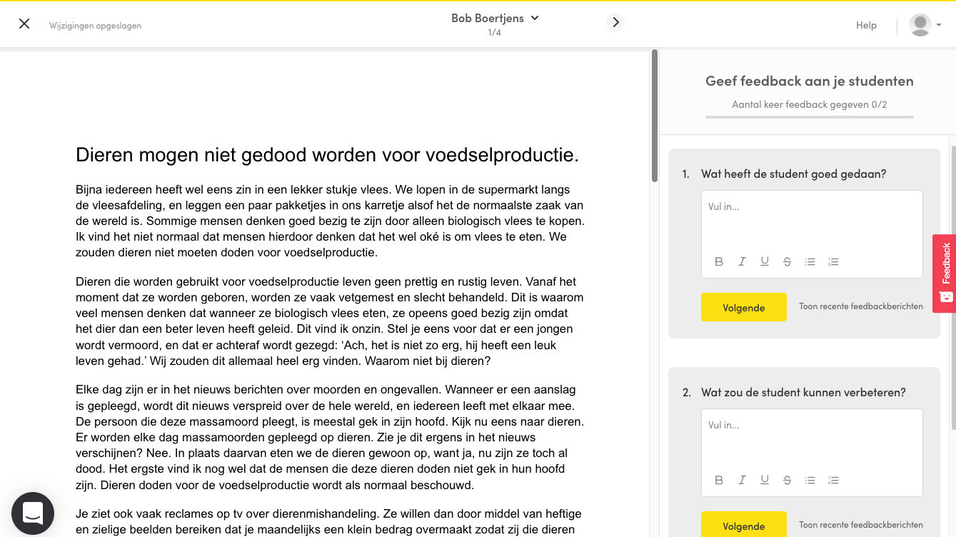The image size is (956, 537).
Task: Click the essay title 'Dieren mogen niet gedood worden'
Action: [x=327, y=155]
